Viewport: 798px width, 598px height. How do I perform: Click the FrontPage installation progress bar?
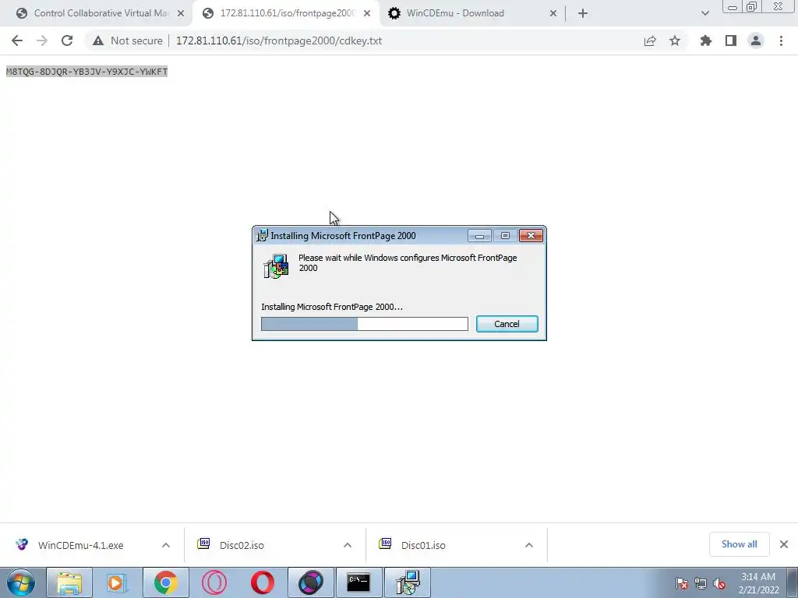(365, 324)
